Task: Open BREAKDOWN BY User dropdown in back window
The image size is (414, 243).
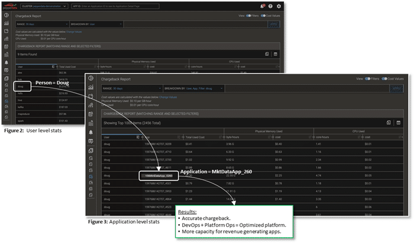Action: (96, 24)
